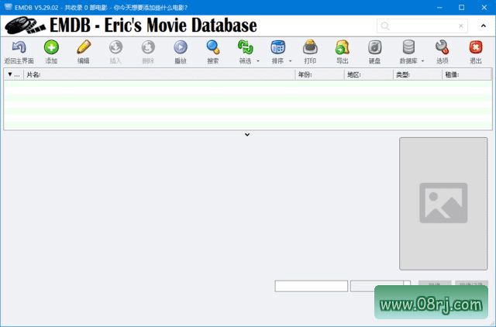
Task: Exit the program with the red 退出 icon
Action: click(475, 47)
